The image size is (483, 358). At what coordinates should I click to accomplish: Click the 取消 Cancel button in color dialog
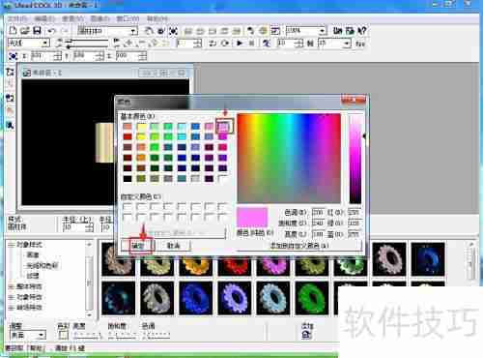click(174, 246)
